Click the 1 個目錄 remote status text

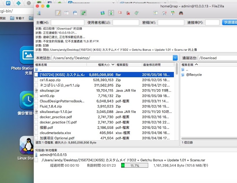[187, 143]
